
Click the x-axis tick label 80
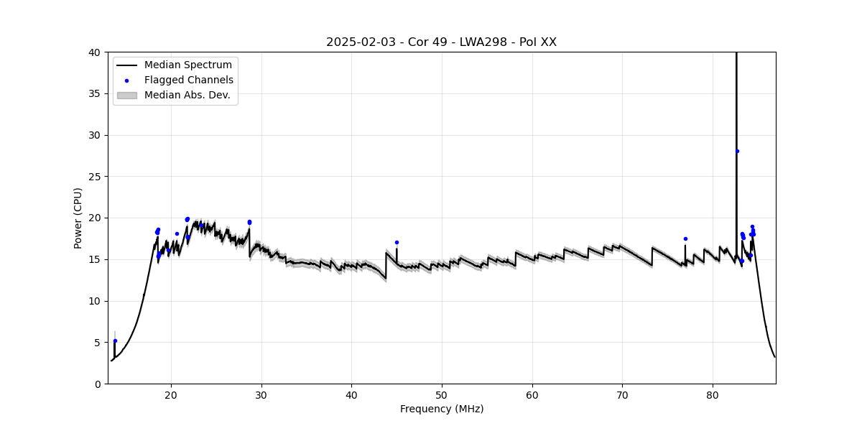click(x=713, y=395)
